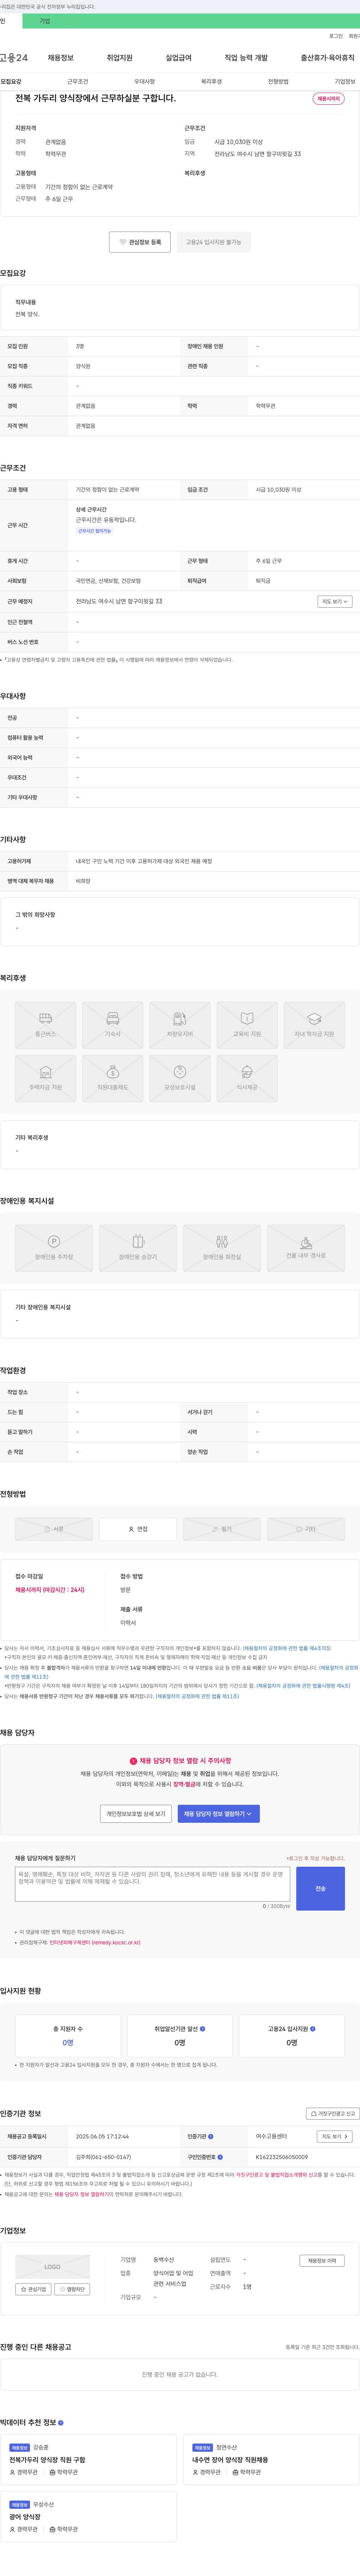Open recommended job 광어 양식장

tap(25, 2517)
